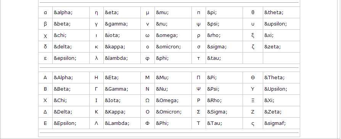Select the &Gamma; entity text
Screen dimensions: 341x139
tap(117, 89)
